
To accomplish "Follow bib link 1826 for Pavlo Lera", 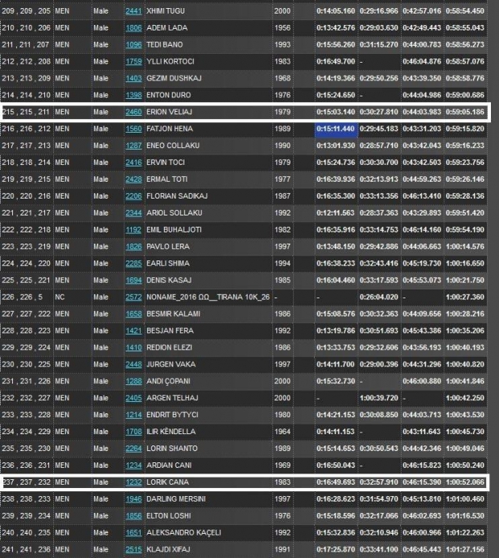I will pyautogui.click(x=134, y=245).
